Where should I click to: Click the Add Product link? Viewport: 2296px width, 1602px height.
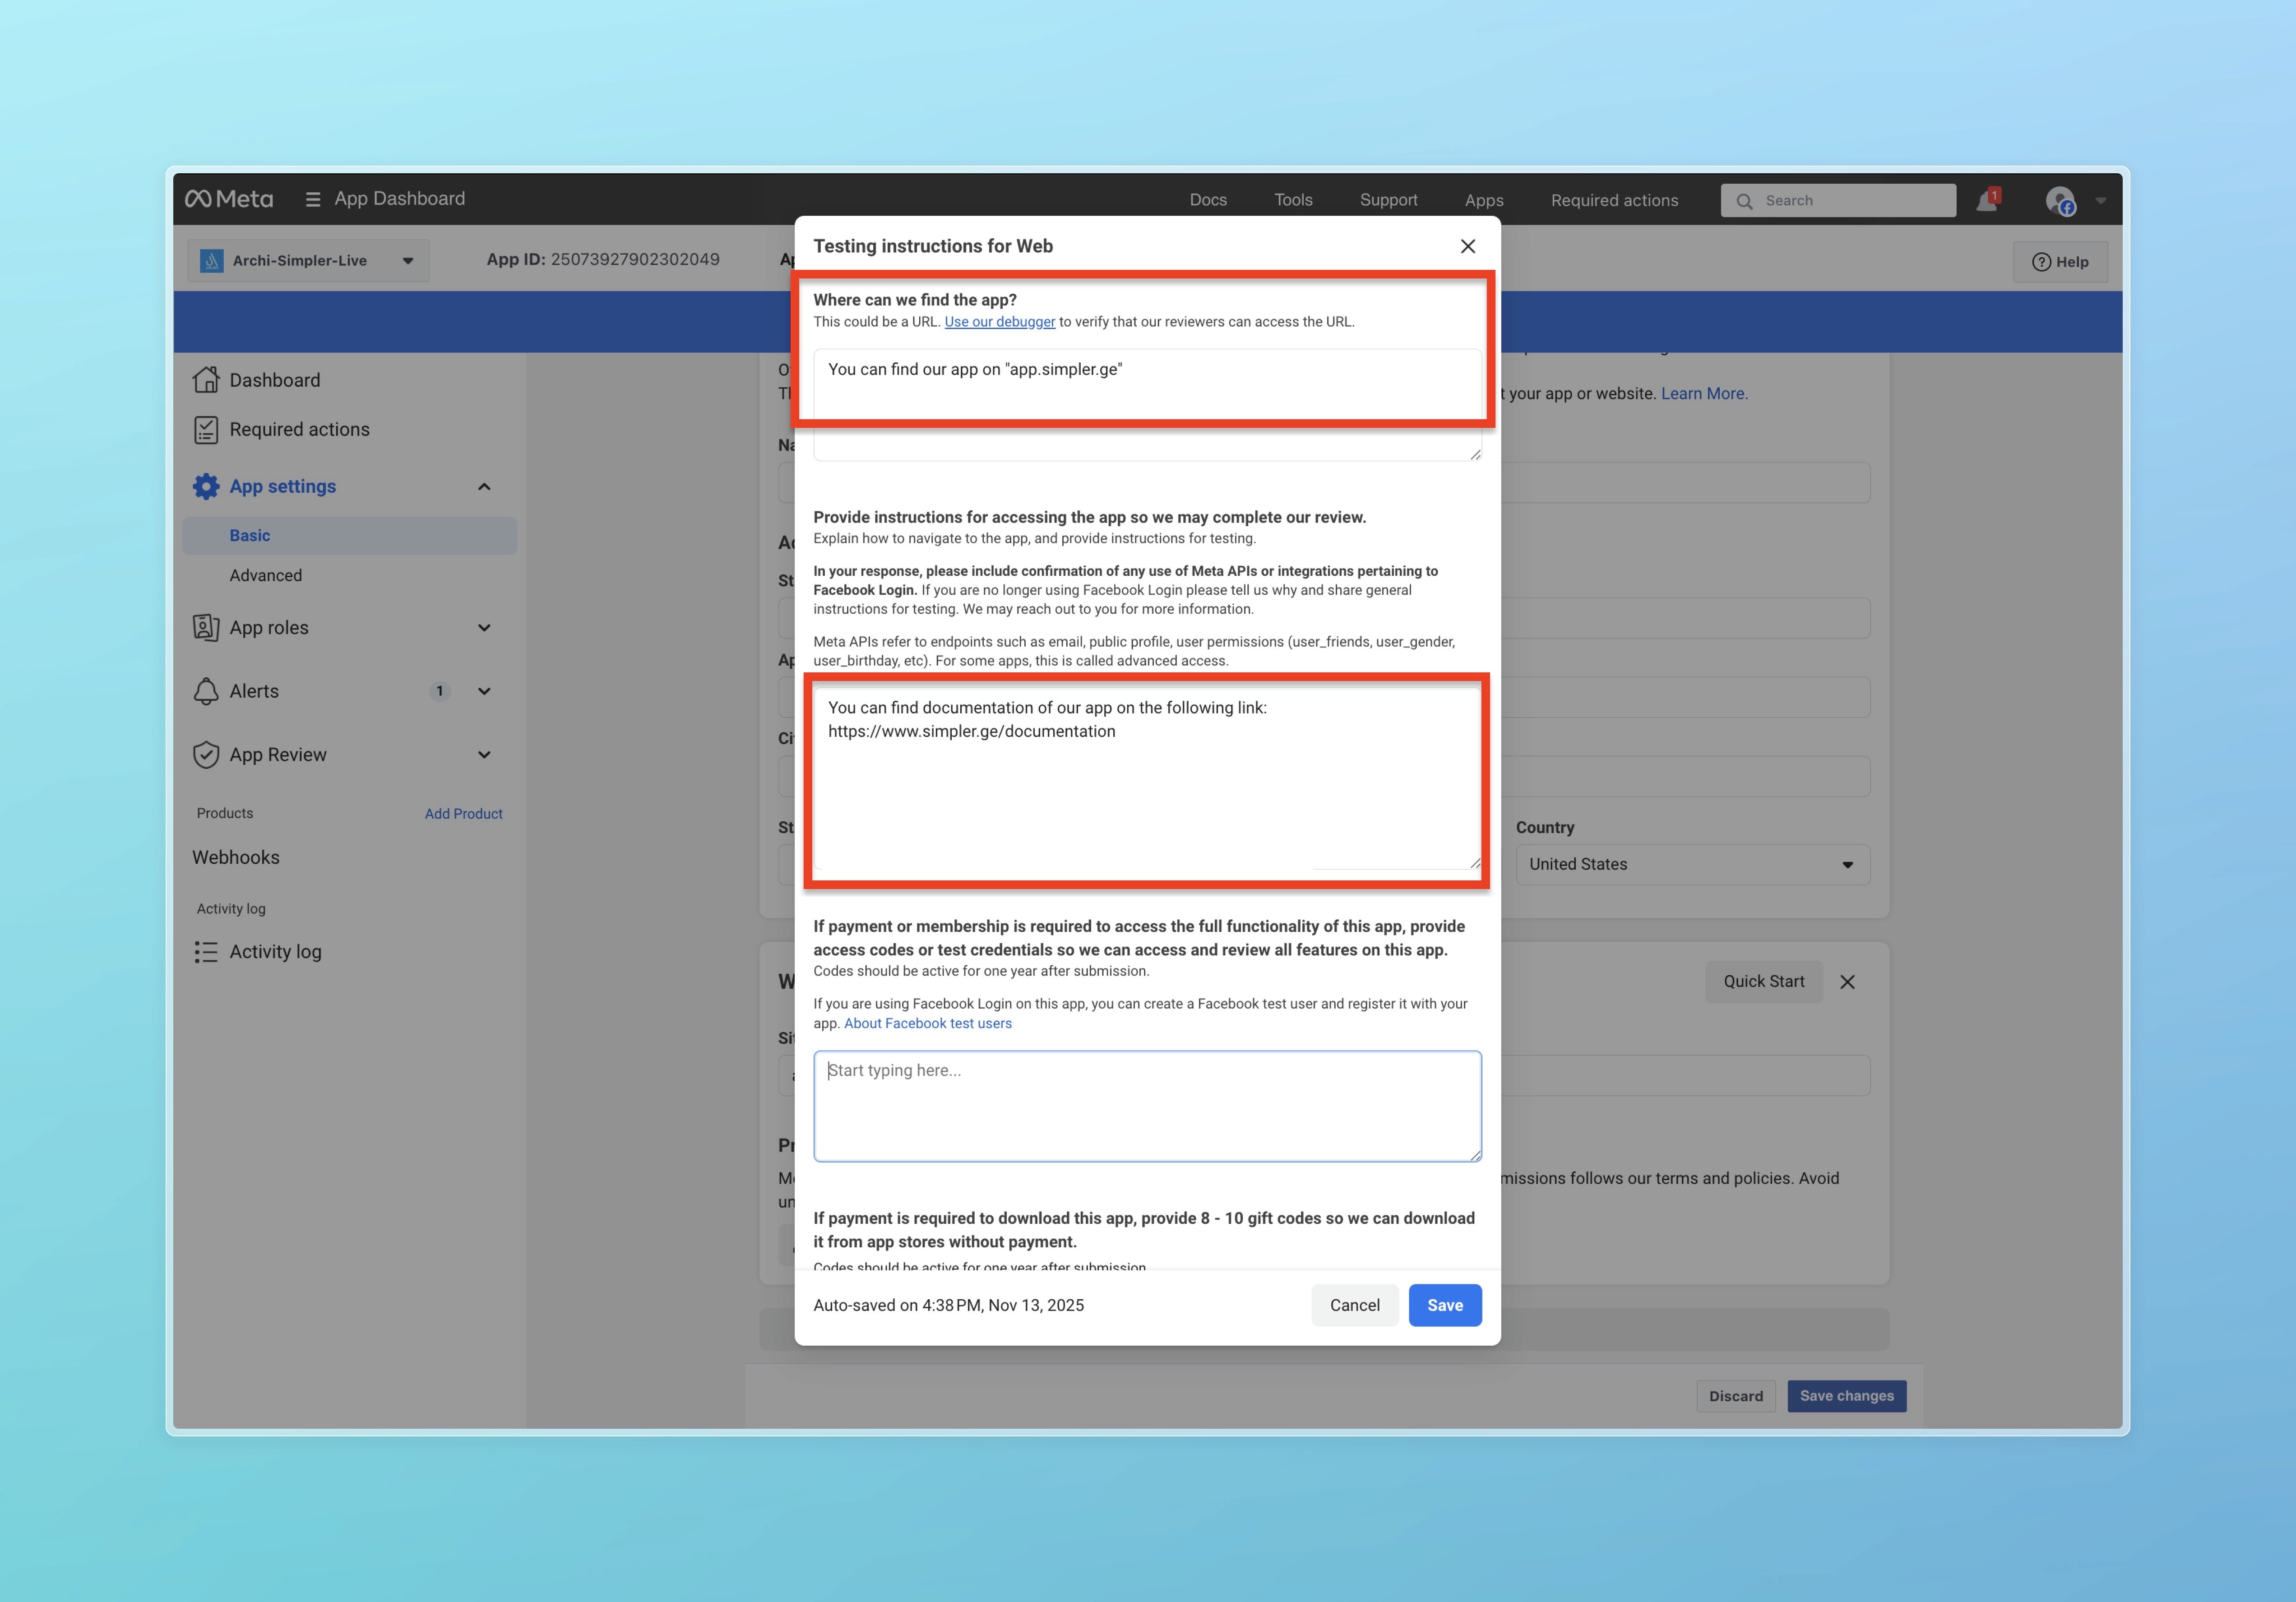pos(463,814)
